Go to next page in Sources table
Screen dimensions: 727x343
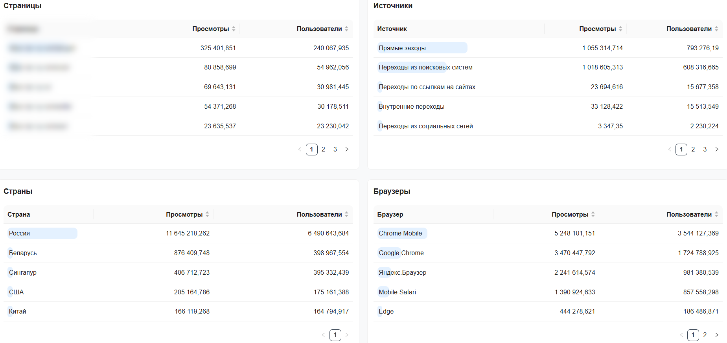click(717, 149)
